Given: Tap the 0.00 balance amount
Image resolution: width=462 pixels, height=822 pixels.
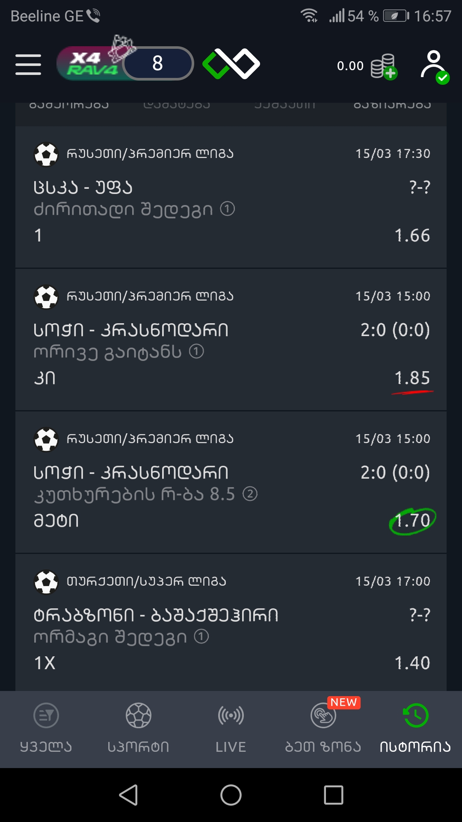Looking at the screenshot, I should pyautogui.click(x=350, y=66).
